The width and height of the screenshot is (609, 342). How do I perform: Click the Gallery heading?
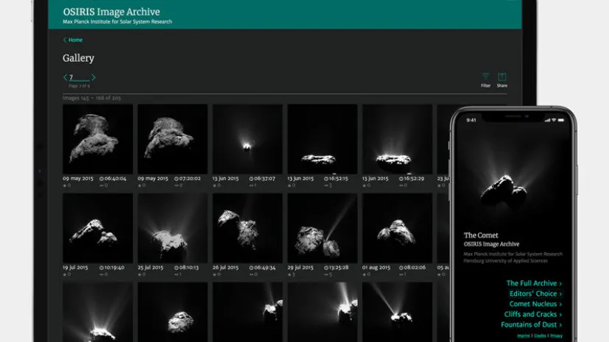pos(79,58)
